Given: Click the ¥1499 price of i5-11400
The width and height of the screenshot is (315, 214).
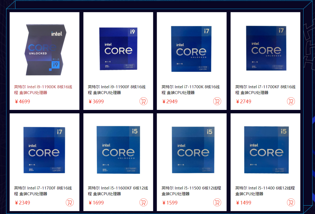Looking at the screenshot, I should 243,203.
